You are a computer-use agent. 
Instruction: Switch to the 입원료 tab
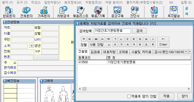point(95,52)
